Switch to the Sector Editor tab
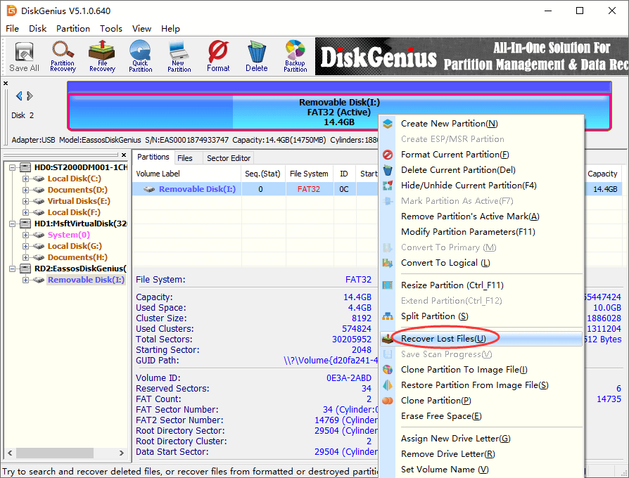 pyautogui.click(x=229, y=158)
